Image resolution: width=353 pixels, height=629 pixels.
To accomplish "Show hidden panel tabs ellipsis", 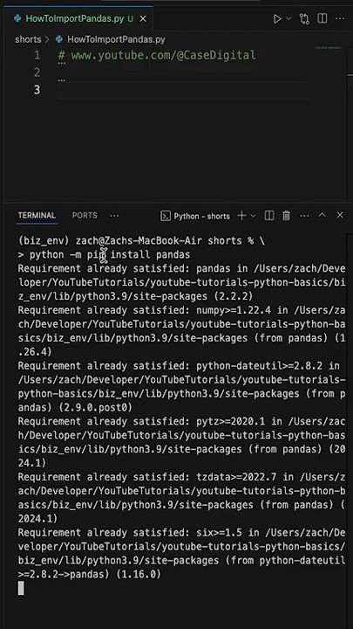I will tap(114, 216).
